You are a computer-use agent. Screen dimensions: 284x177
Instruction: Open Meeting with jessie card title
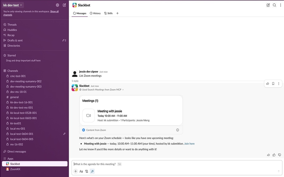[x=110, y=111]
